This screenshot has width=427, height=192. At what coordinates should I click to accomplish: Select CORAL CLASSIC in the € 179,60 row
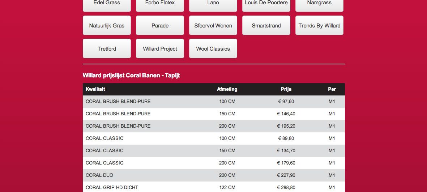point(104,163)
